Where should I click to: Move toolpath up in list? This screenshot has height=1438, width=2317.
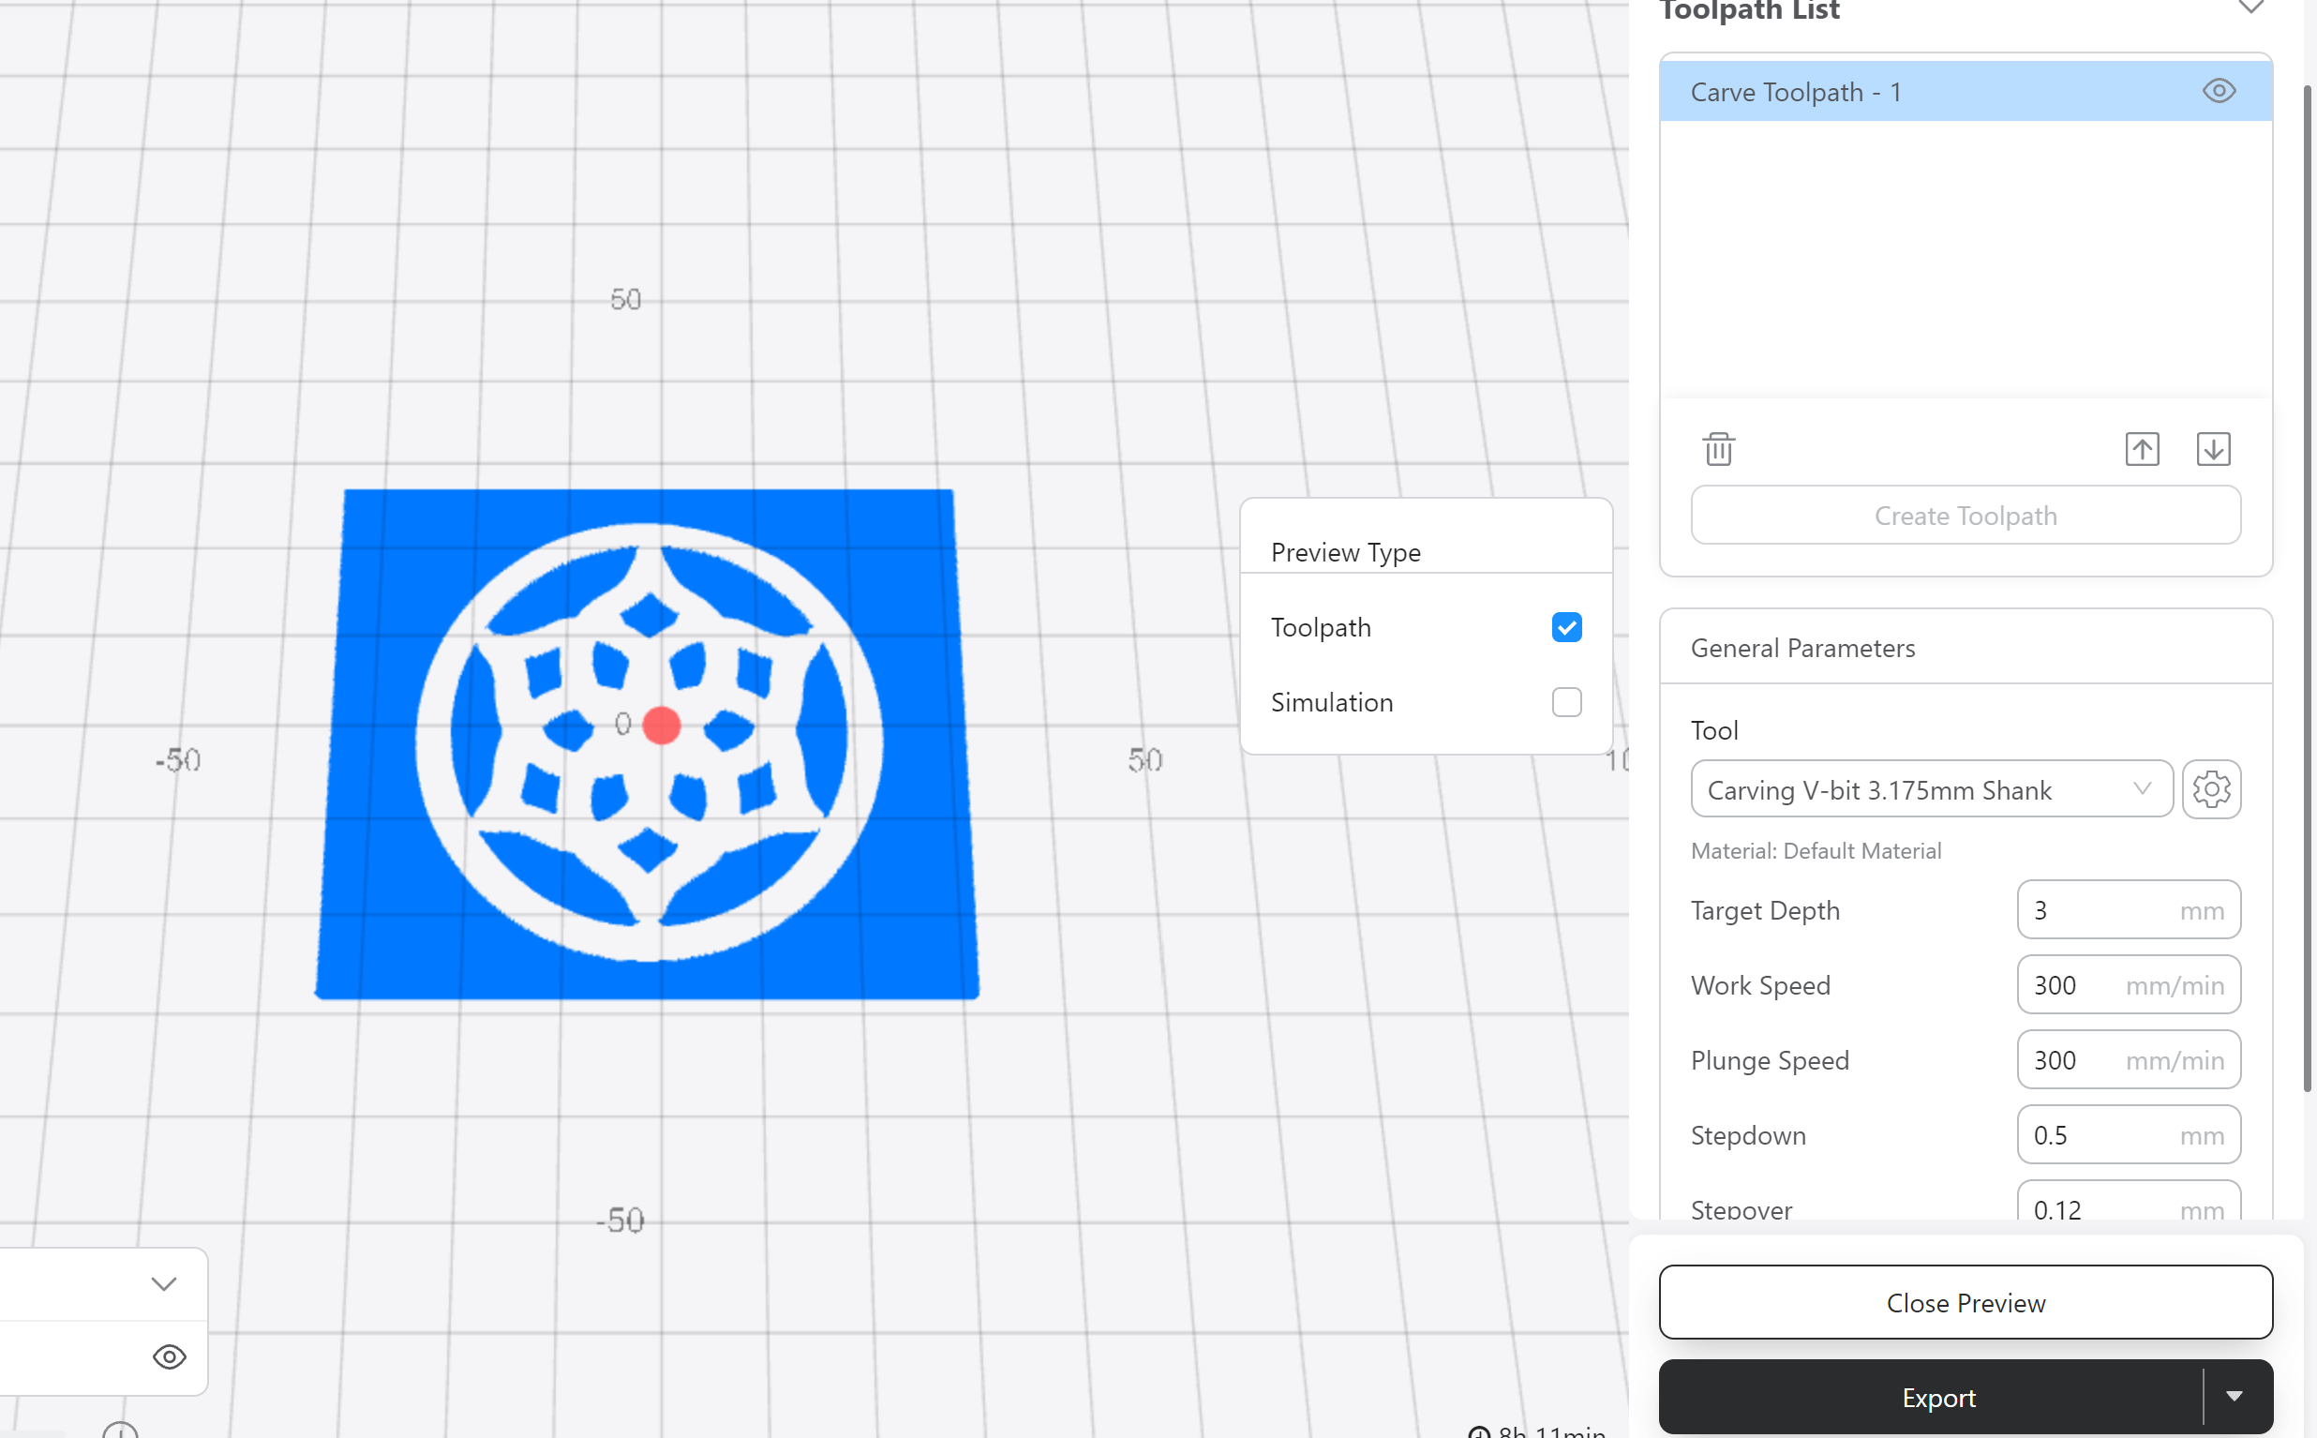click(2142, 449)
